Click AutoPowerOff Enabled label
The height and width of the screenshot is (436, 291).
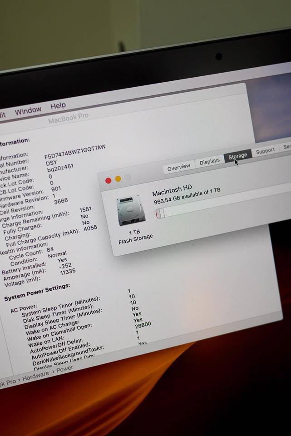(x=60, y=352)
